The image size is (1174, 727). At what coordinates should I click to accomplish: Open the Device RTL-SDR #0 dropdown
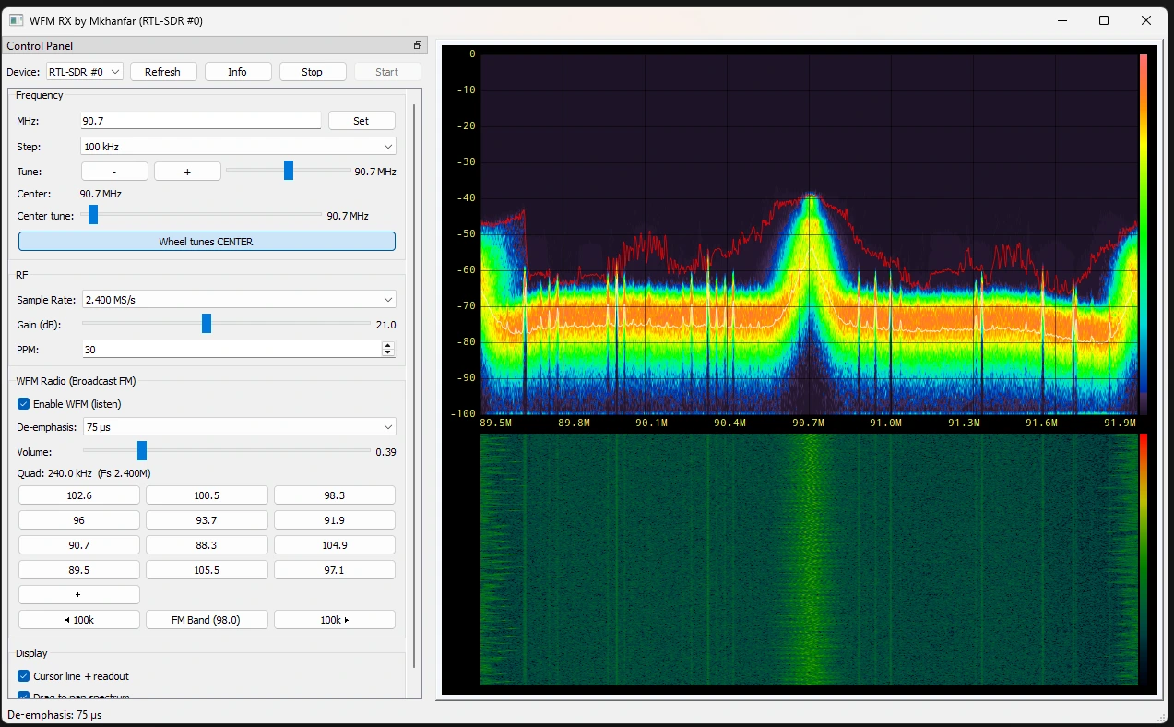pos(85,72)
